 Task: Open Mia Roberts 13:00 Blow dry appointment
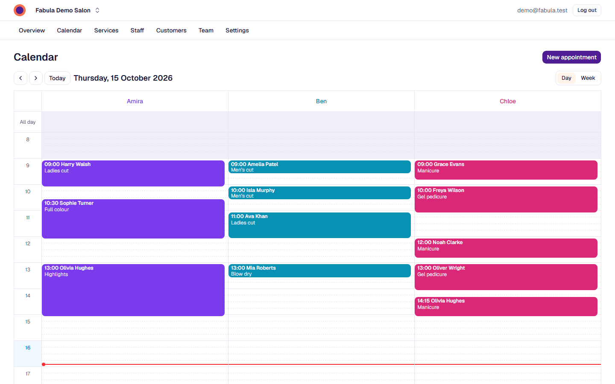[x=319, y=271]
